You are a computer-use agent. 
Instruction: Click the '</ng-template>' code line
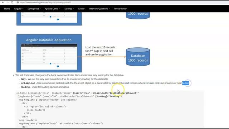tap(28, 120)
